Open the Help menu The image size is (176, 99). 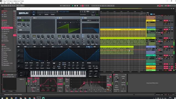21,3
